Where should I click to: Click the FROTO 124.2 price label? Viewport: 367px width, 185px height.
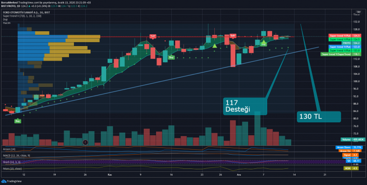[351, 43]
